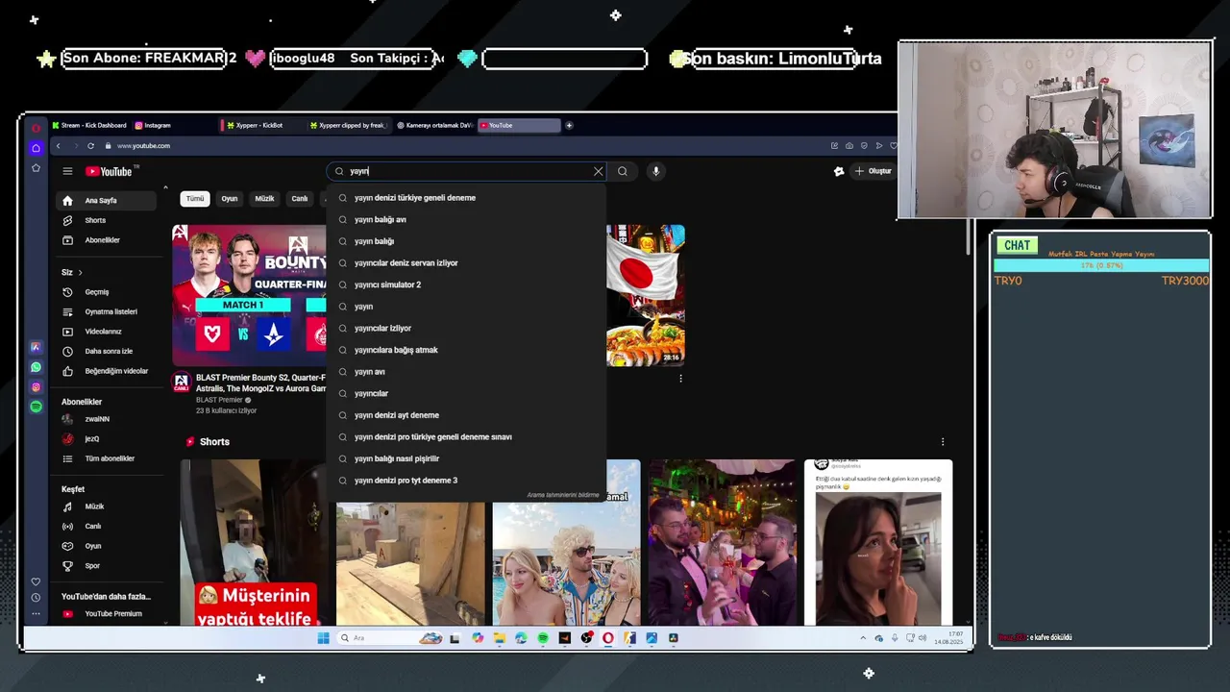The image size is (1230, 692).
Task: Open a new browser tab
Action: [x=569, y=125]
